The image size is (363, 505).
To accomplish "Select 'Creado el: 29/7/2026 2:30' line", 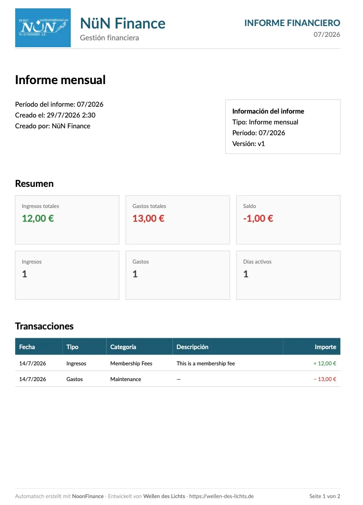I will pyautogui.click(x=56, y=115).
